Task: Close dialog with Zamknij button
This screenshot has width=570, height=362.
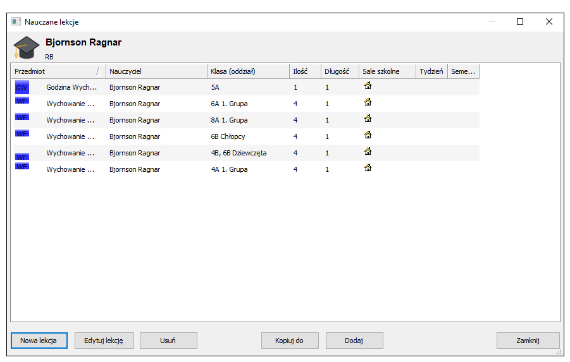Action: (x=528, y=341)
